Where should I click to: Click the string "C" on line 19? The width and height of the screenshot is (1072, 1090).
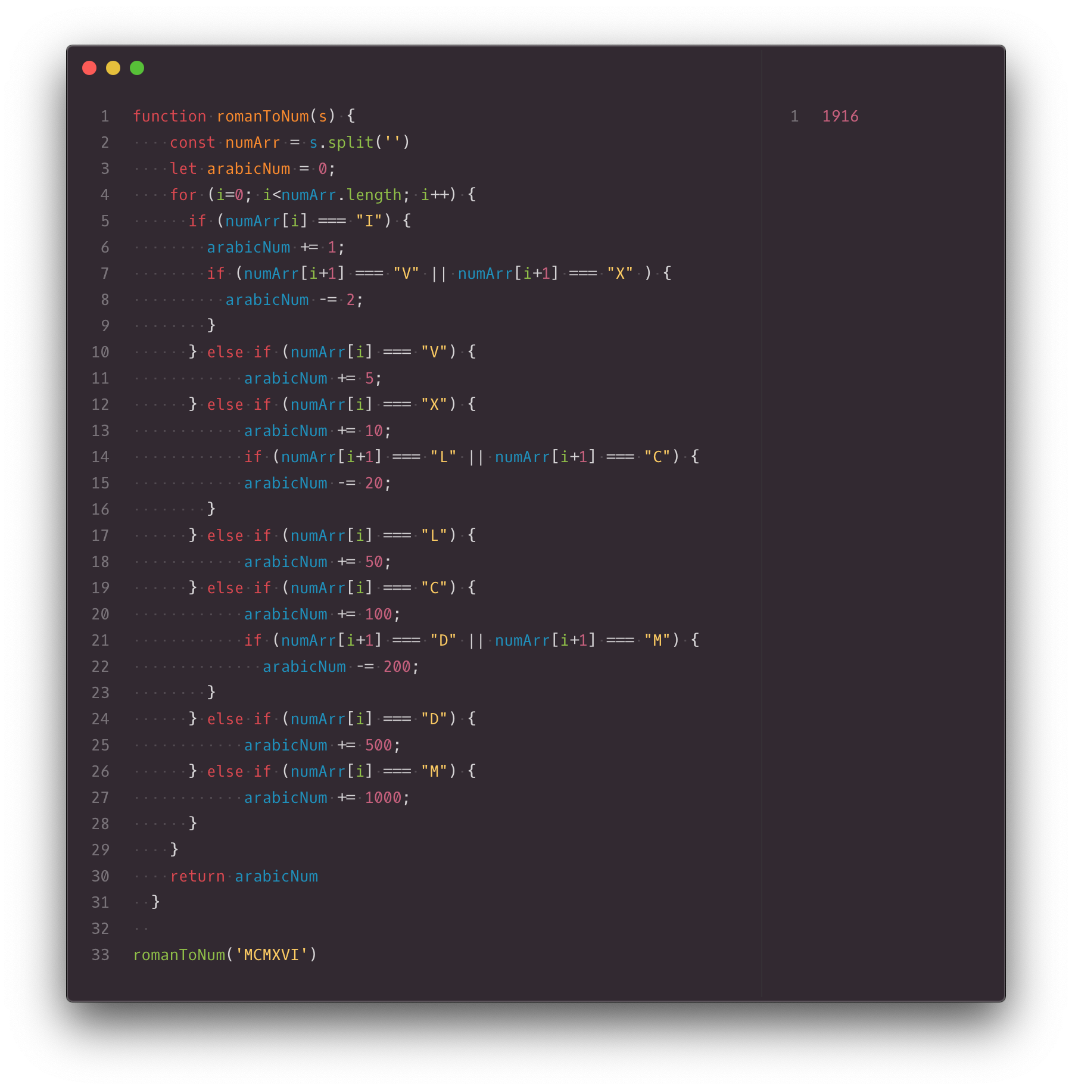tap(434, 588)
